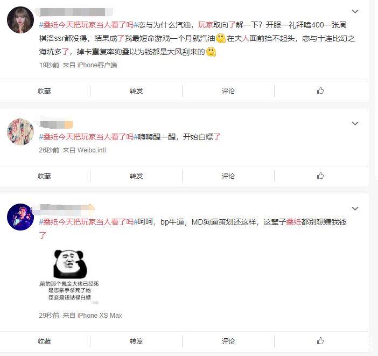The width and height of the screenshot is (378, 356).
Task: Save the second post with 收藏
Action: (x=44, y=176)
